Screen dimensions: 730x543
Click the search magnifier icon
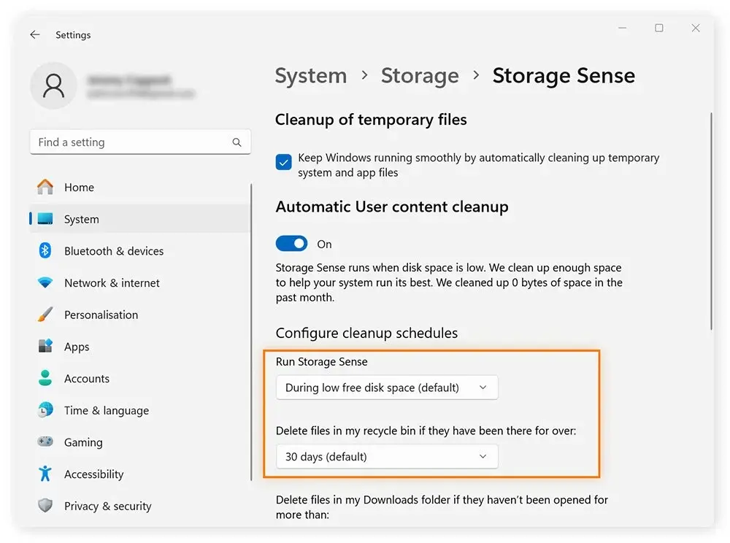236,142
